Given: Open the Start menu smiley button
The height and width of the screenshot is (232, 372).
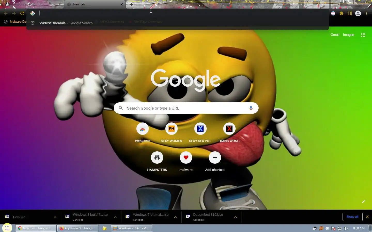Looking at the screenshot, I should click(7, 228).
